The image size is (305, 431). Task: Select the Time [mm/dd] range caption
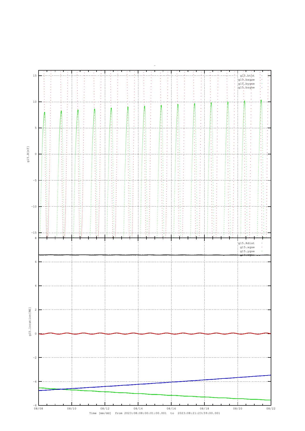coord(155,413)
